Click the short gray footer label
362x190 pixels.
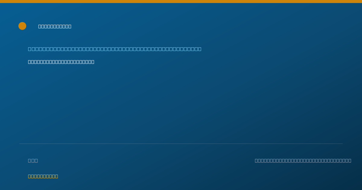33,161
